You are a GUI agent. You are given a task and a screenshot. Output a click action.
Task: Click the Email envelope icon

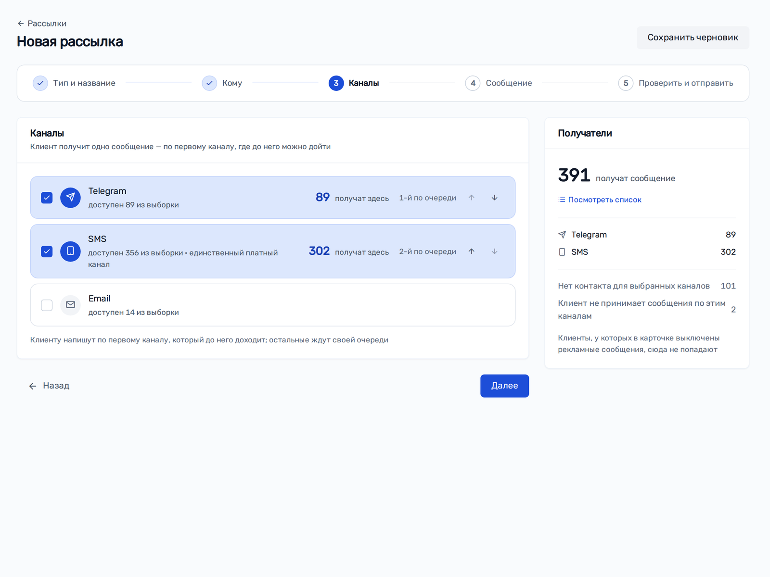(x=70, y=305)
